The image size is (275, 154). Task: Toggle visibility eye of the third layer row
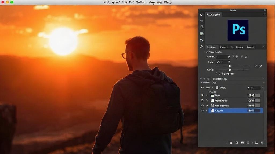[202, 105]
